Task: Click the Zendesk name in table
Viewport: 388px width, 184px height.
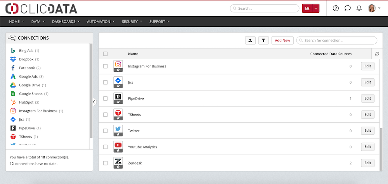Action: [135, 163]
